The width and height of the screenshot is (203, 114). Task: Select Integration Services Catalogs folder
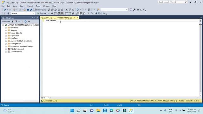point(22,46)
